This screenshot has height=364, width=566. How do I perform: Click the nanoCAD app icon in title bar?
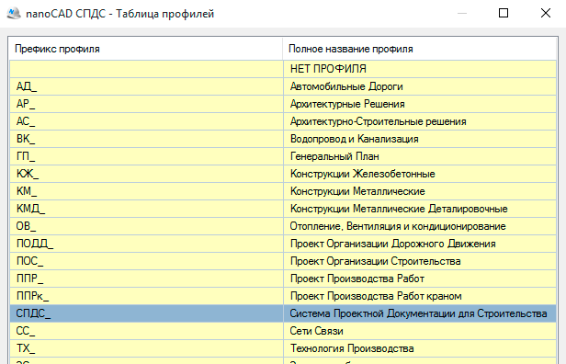point(14,14)
